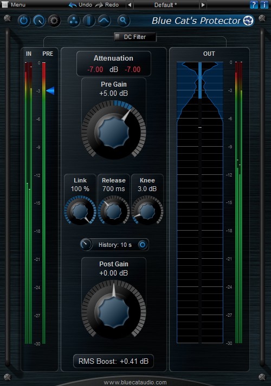This screenshot has height=386, width=271.
Task: Click the left Attenuation -7.00 readout
Action: 95,69
